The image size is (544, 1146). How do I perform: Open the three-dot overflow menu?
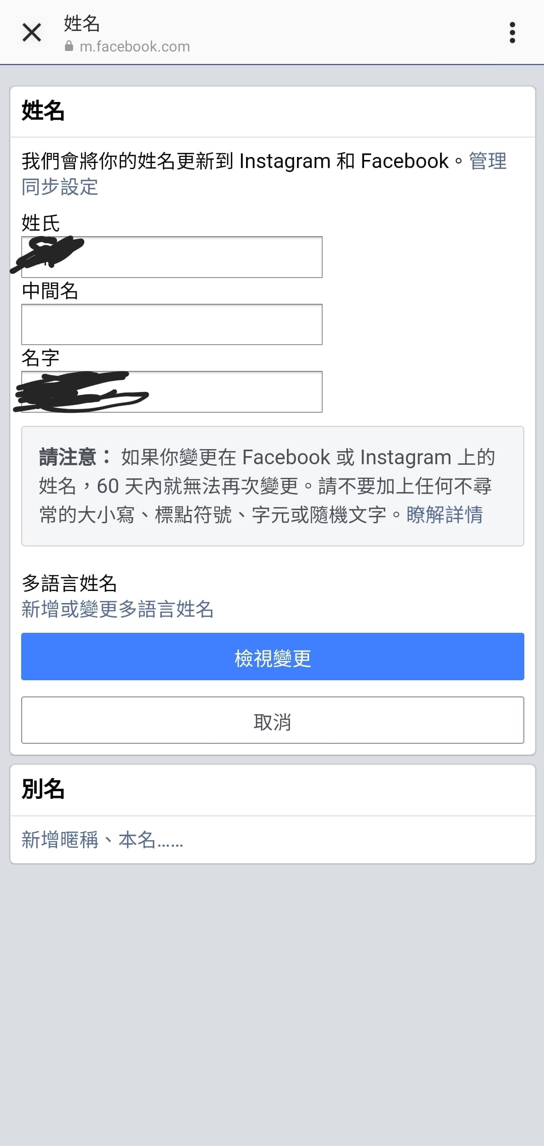(x=512, y=32)
